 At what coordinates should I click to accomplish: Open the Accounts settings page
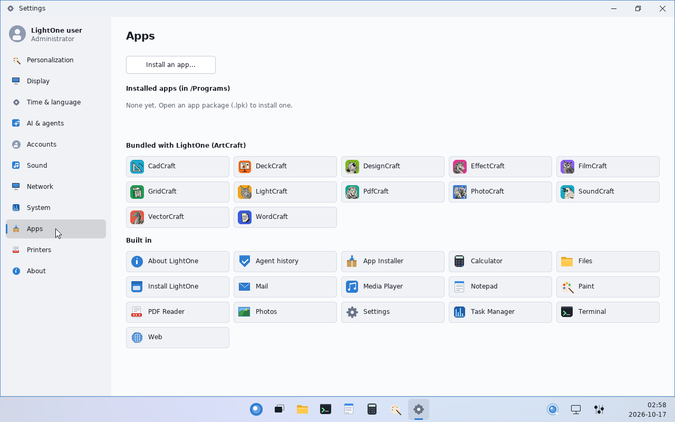pyautogui.click(x=56, y=145)
